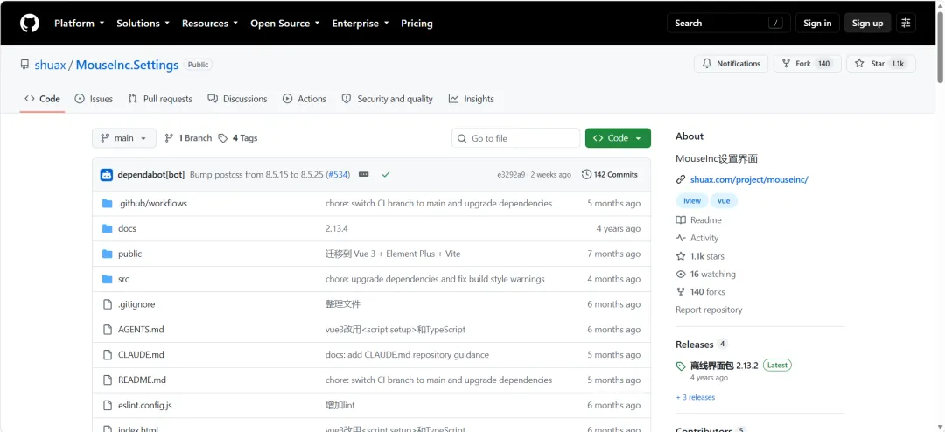Click the Notifications button
The image size is (945, 432).
731,64
